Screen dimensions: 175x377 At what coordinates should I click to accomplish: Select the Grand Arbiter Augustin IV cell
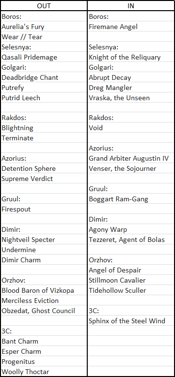(131, 158)
